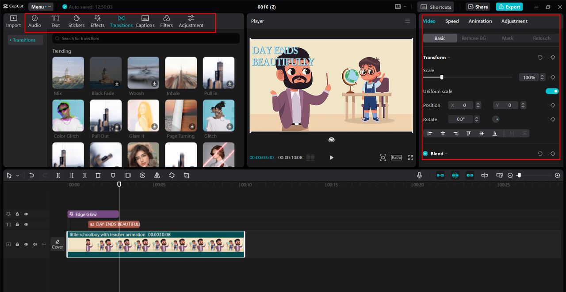566x292 pixels.
Task: Hide the Edge Glow effect track
Action: pos(26,214)
